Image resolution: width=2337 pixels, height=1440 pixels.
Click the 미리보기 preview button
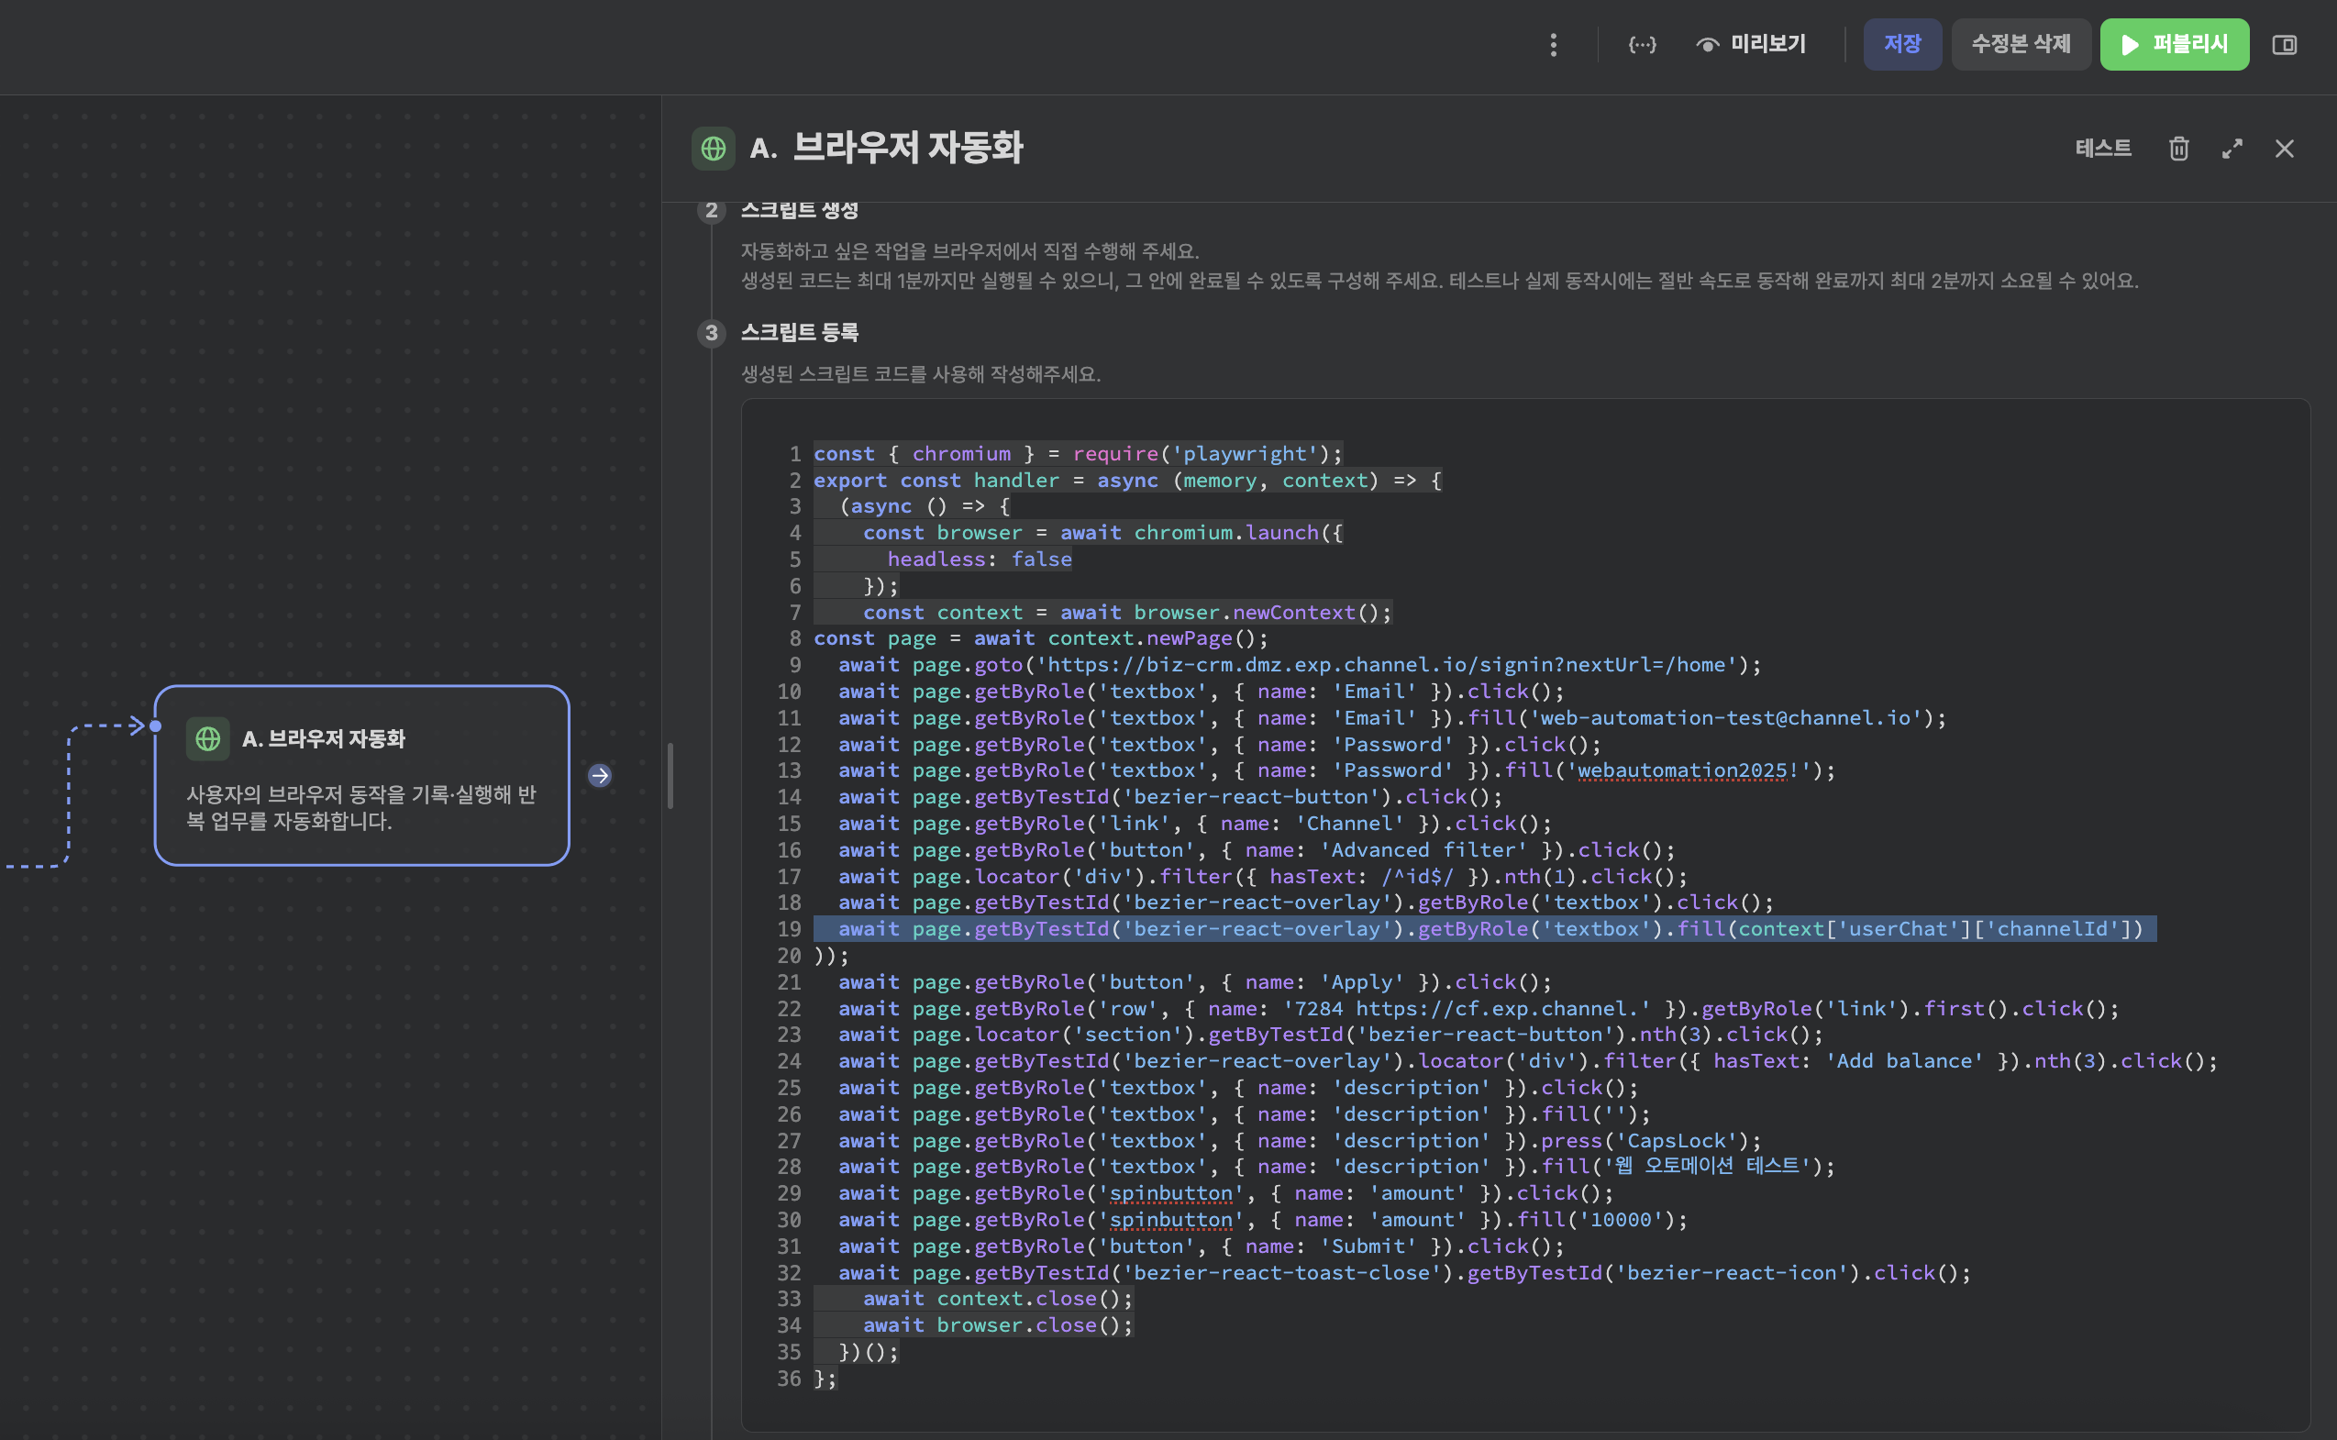pos(1751,45)
